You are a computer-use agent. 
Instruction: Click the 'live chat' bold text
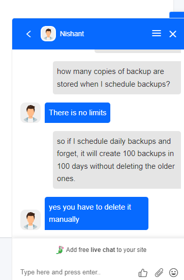[103, 249]
